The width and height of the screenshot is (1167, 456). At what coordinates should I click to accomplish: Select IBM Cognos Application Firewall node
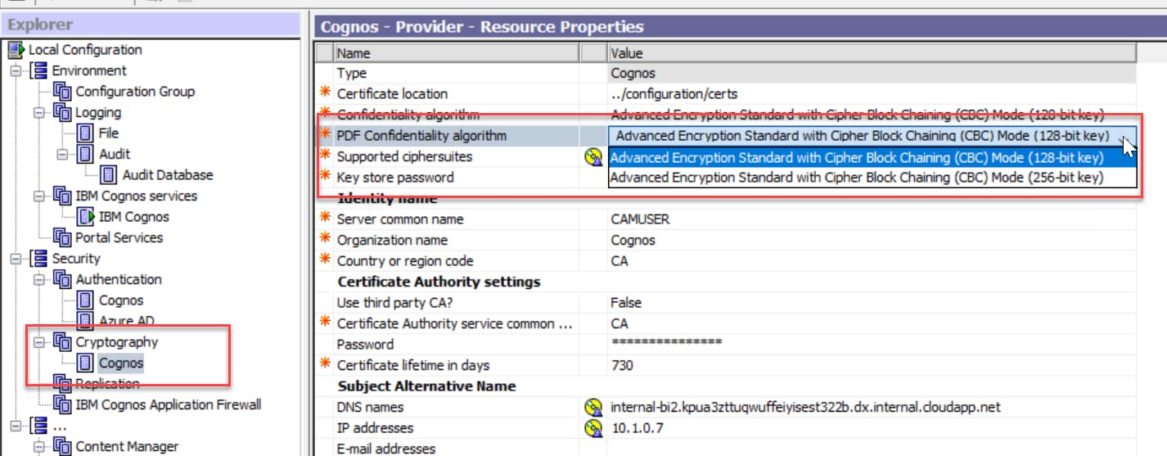[168, 404]
